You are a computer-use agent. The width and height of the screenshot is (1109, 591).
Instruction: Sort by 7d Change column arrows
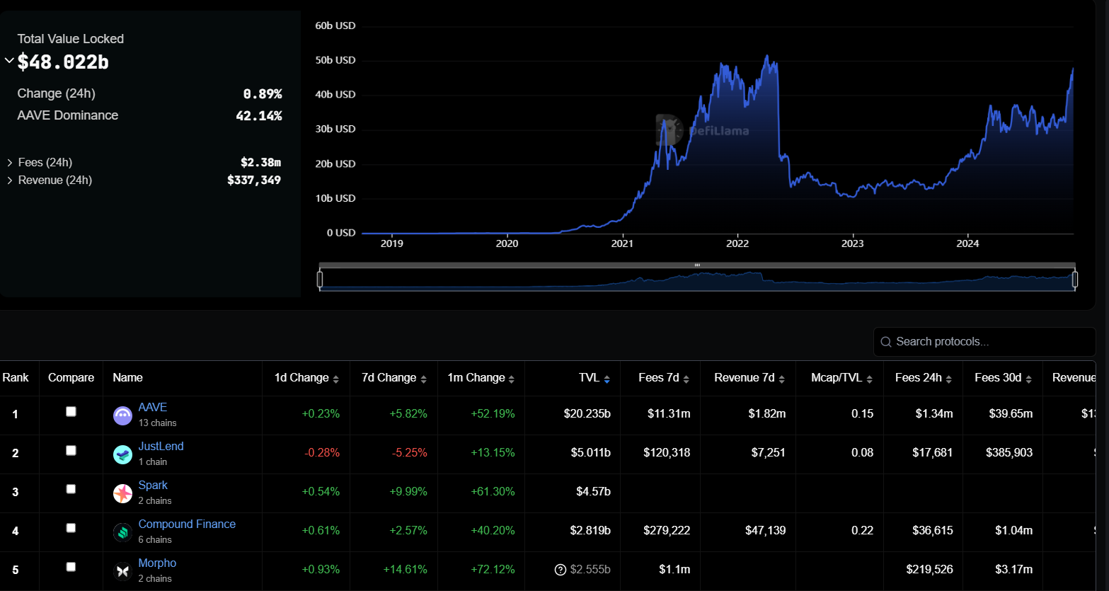click(x=424, y=379)
